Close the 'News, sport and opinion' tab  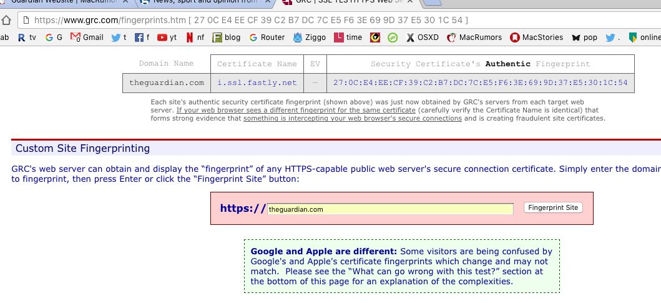(267, 2)
